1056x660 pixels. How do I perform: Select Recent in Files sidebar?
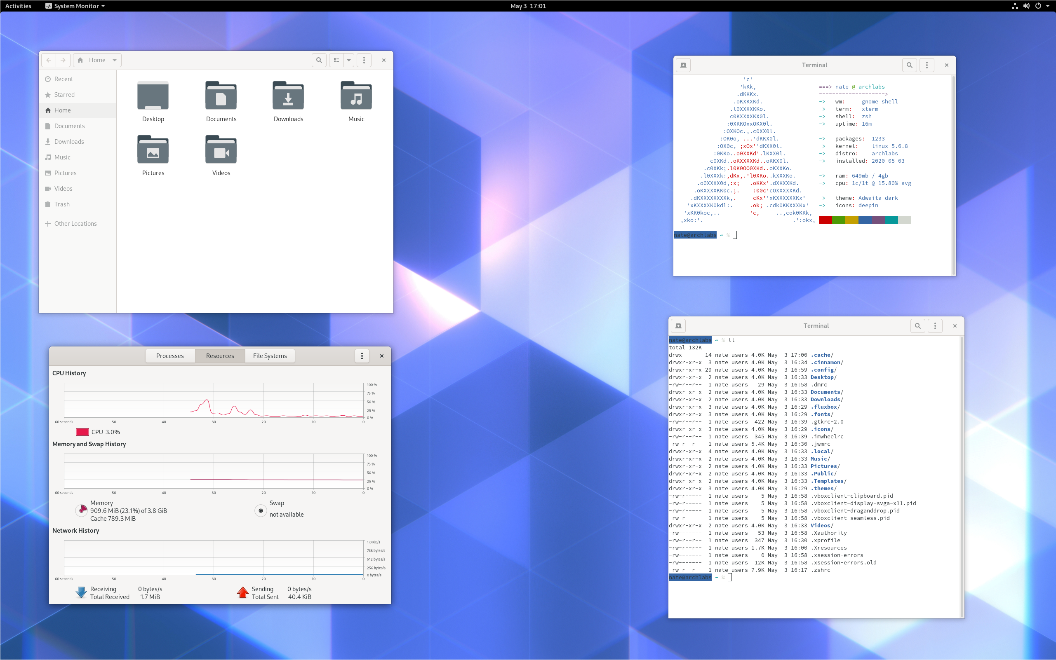78,79
